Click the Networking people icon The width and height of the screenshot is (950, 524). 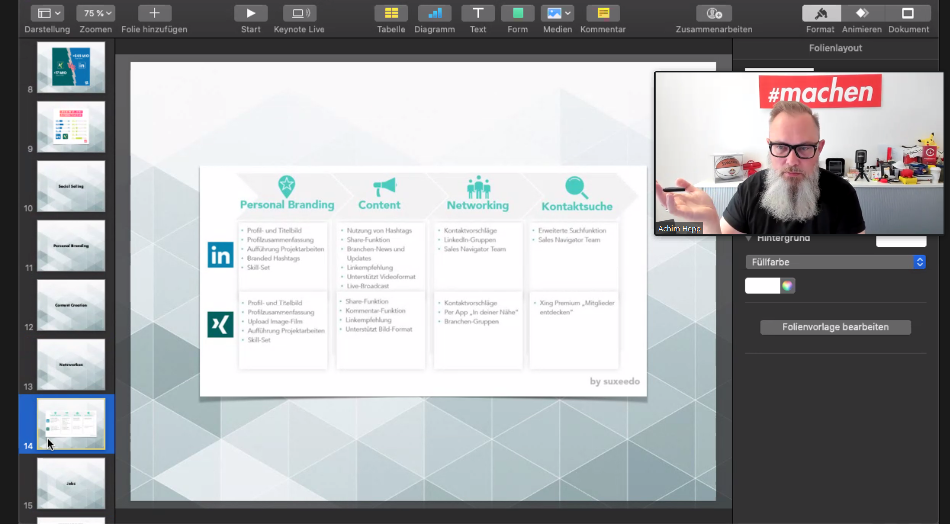point(478,187)
